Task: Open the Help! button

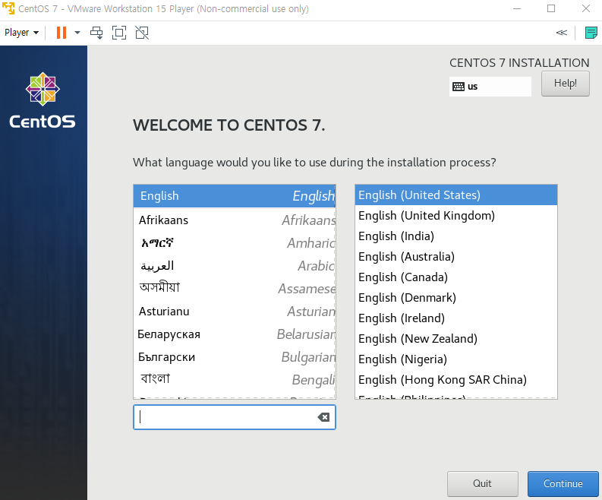Action: click(565, 84)
